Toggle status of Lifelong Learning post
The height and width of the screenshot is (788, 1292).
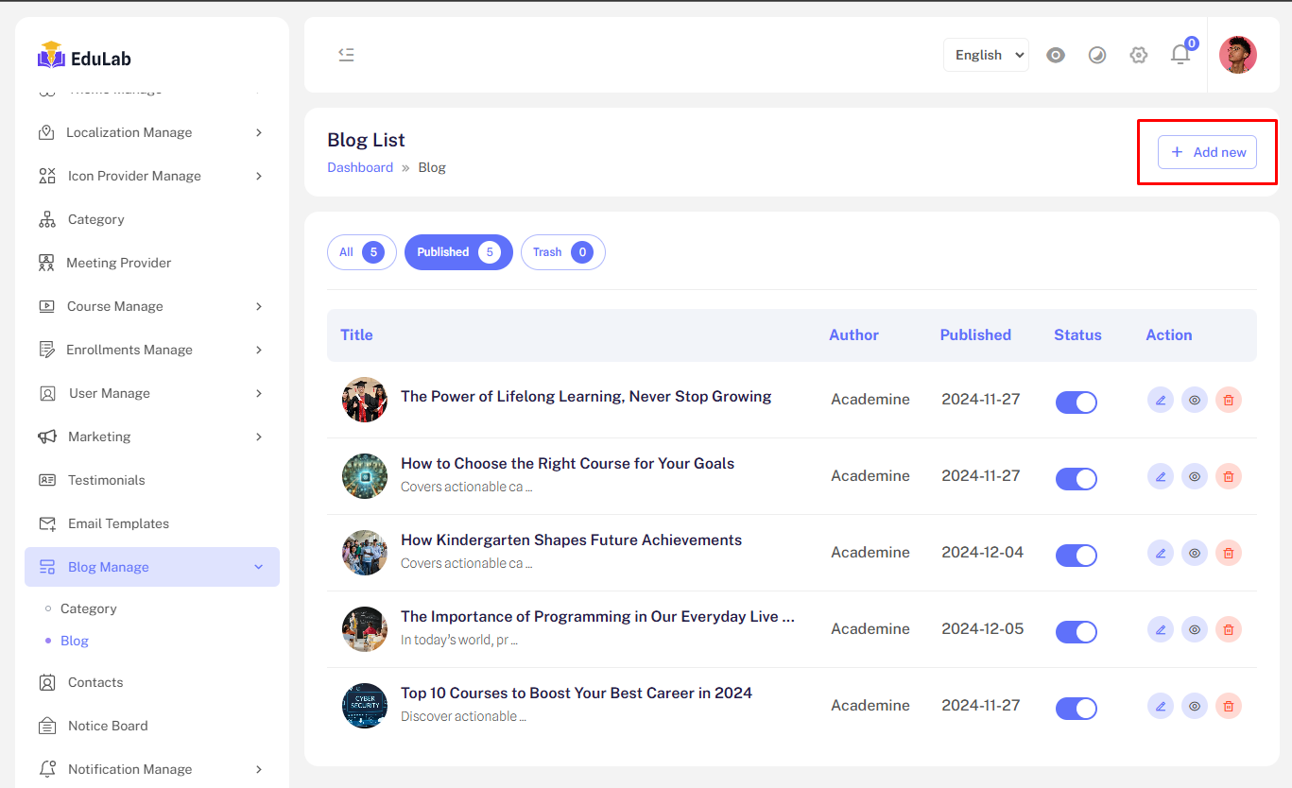coord(1076,402)
